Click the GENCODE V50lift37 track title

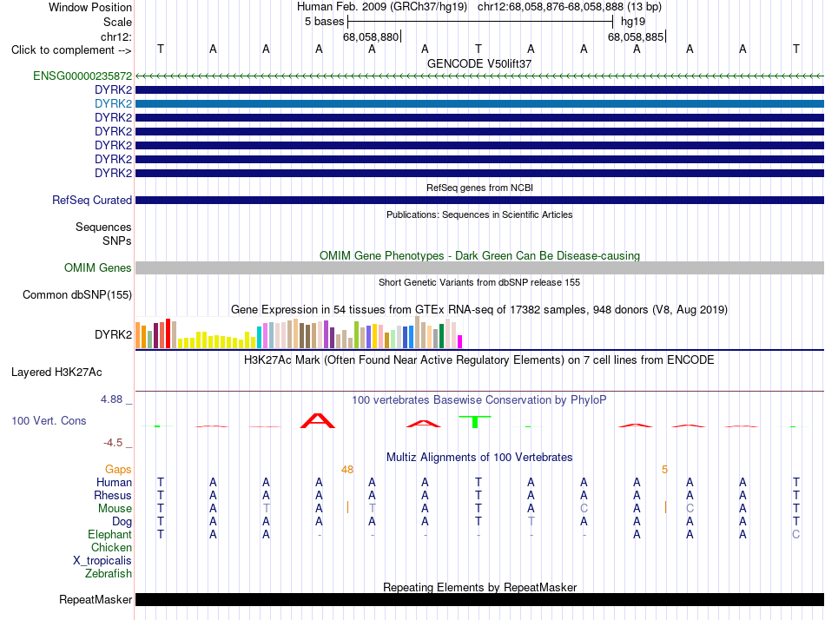click(479, 63)
